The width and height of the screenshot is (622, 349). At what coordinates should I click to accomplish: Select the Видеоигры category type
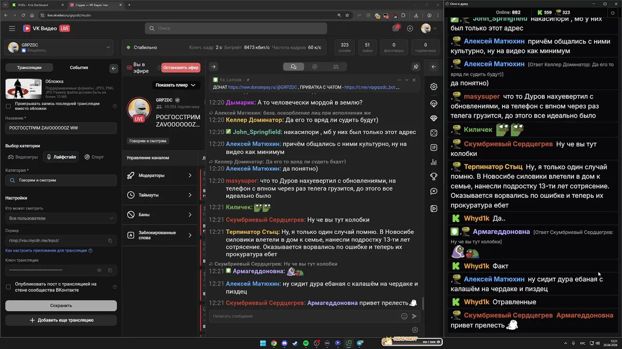coord(23,157)
